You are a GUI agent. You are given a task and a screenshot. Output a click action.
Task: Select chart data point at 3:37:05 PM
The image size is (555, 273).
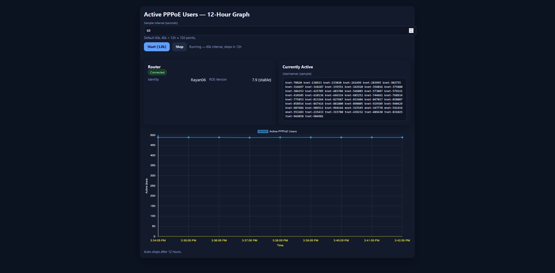click(250, 138)
